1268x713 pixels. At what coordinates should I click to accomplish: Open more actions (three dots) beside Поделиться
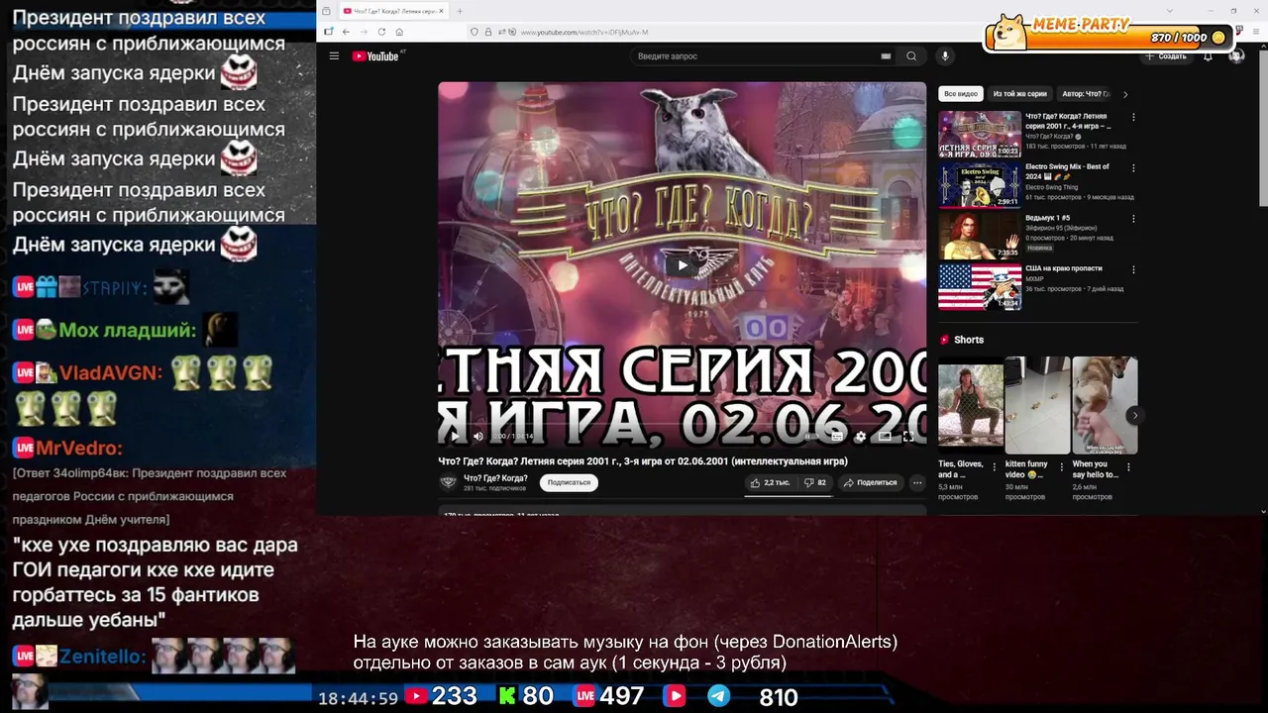tap(917, 483)
